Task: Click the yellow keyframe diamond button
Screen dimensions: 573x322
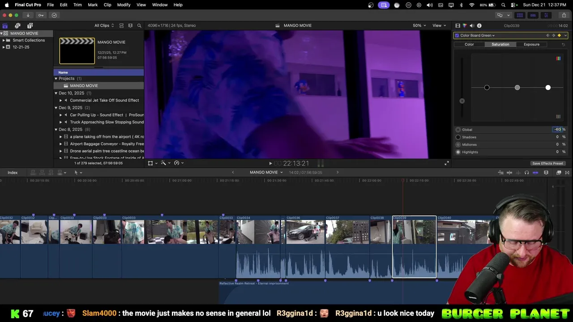Action: coord(559,35)
